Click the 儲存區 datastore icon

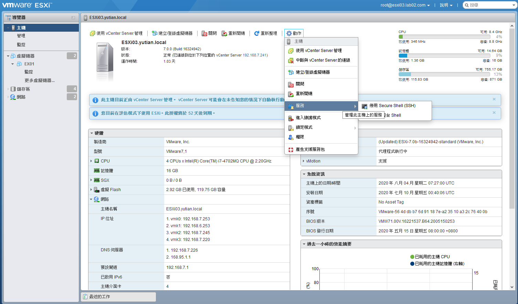click(x=13, y=89)
